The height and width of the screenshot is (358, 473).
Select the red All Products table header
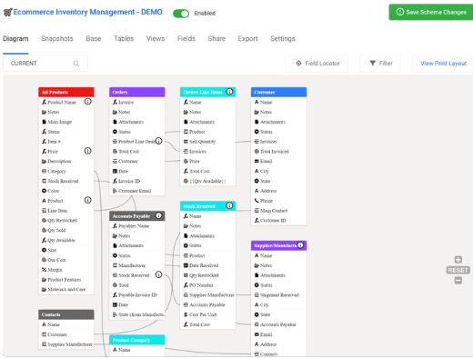tap(66, 92)
